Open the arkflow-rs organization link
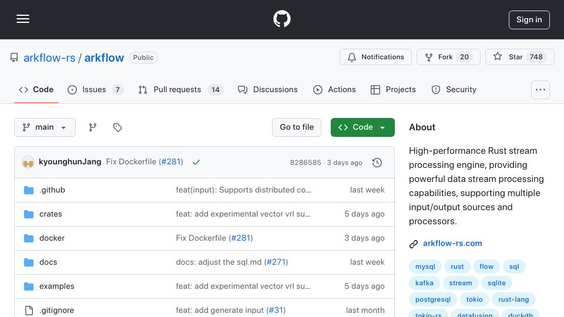 point(49,58)
